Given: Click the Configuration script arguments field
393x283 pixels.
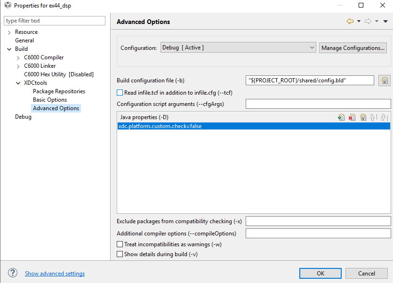Looking at the screenshot, I should pyautogui.click(x=318, y=104).
